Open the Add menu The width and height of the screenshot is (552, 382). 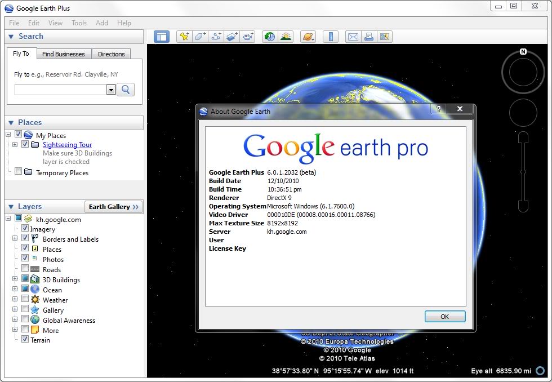point(102,23)
